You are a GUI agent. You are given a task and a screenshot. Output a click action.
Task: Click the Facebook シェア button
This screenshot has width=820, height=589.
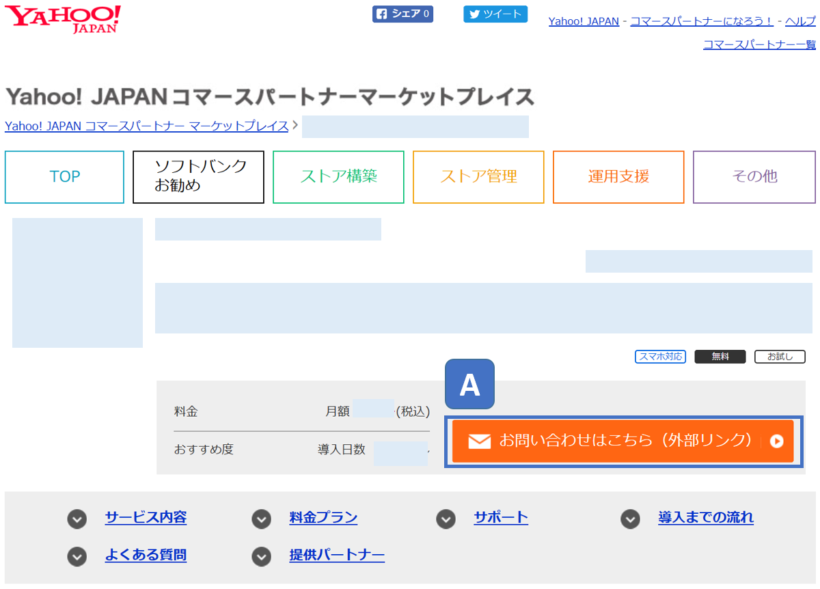[x=402, y=14]
